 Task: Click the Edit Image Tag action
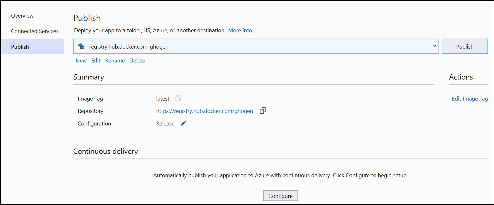[470, 99]
